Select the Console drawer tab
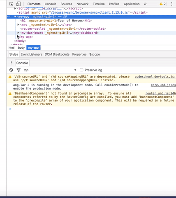Screen dimensions: 176x198 point(22,63)
